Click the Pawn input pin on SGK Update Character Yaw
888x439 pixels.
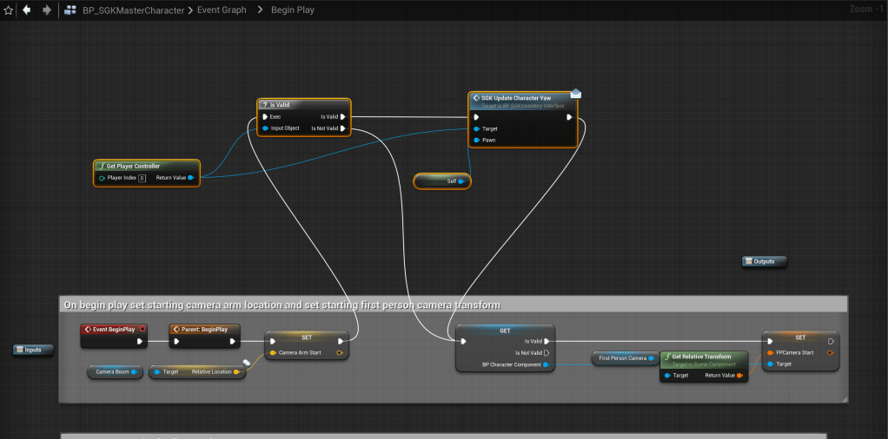(x=476, y=140)
